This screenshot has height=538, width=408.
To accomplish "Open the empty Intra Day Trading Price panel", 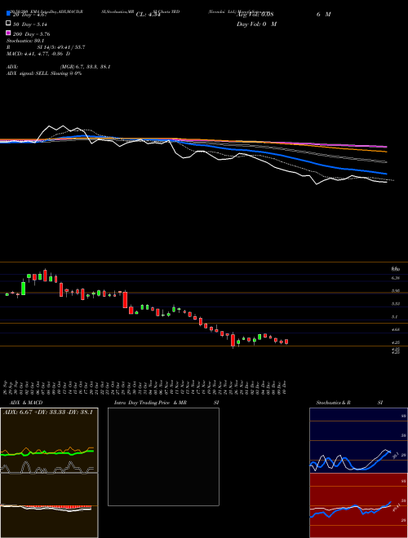I will click(163, 456).
